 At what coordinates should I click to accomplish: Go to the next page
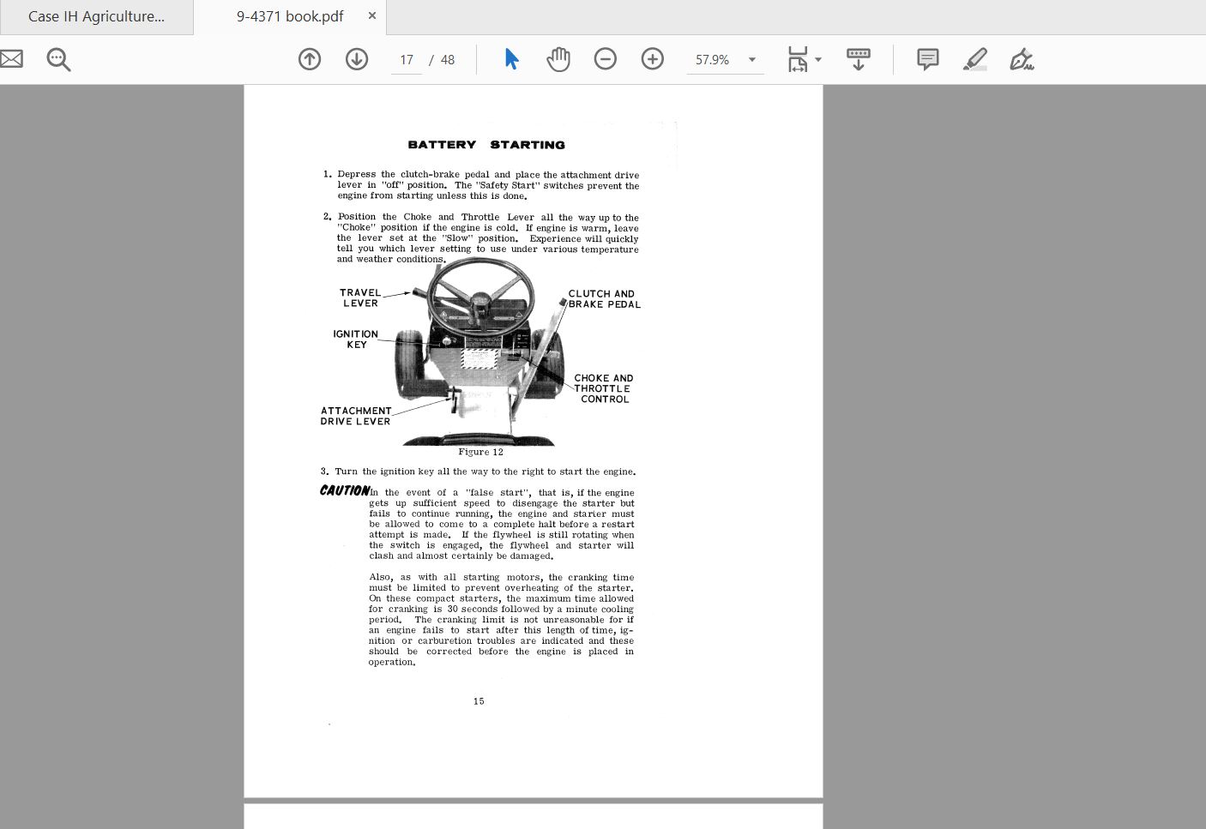click(x=357, y=59)
